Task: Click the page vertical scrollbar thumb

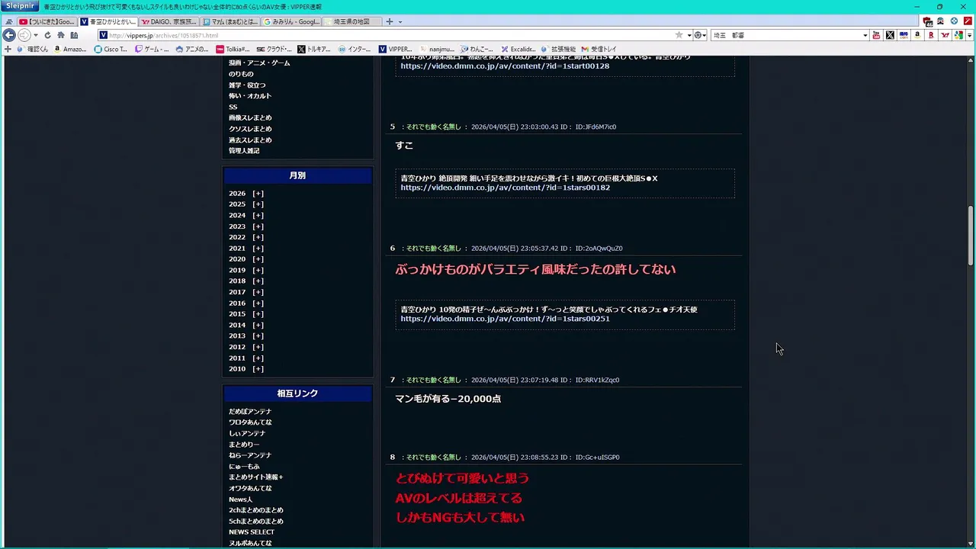Action: click(971, 236)
